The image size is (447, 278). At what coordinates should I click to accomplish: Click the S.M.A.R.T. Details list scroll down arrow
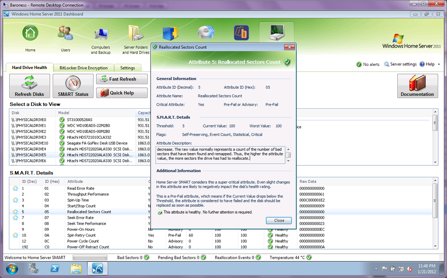435,246
